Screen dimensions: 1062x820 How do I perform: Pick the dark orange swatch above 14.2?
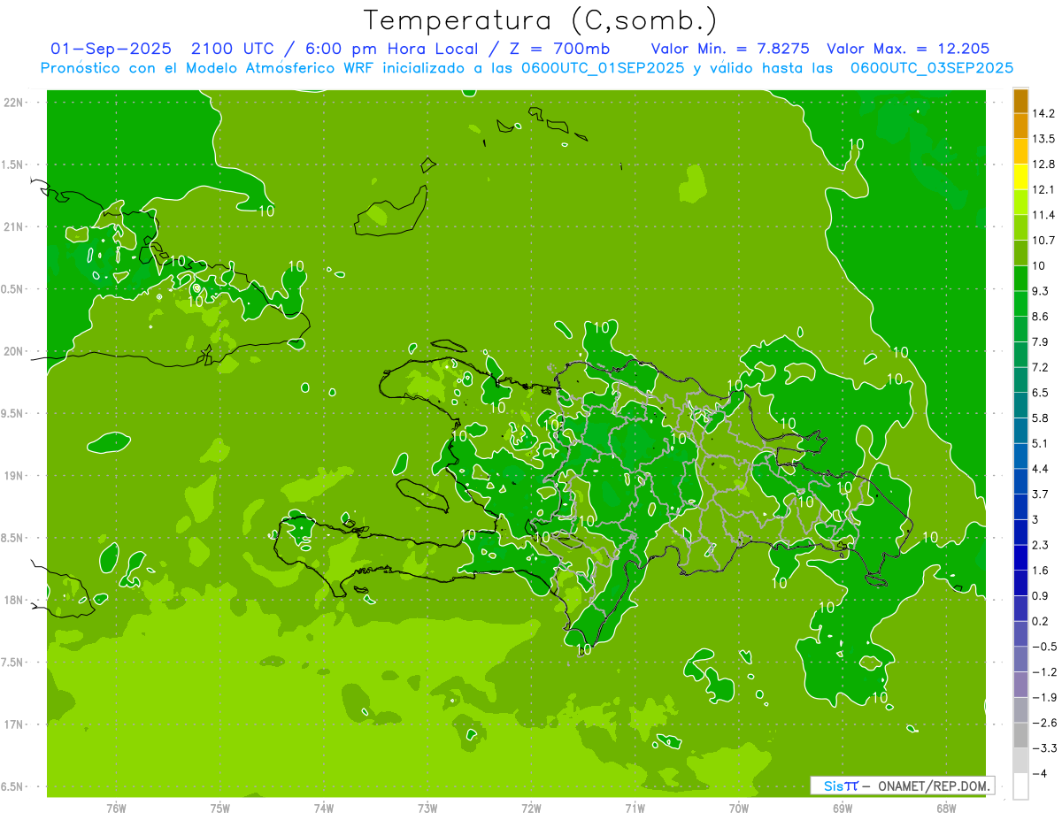1020,101
